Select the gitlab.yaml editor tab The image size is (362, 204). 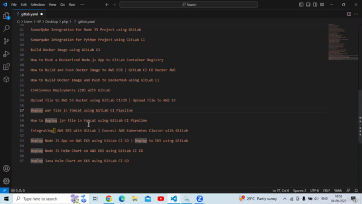29,14
